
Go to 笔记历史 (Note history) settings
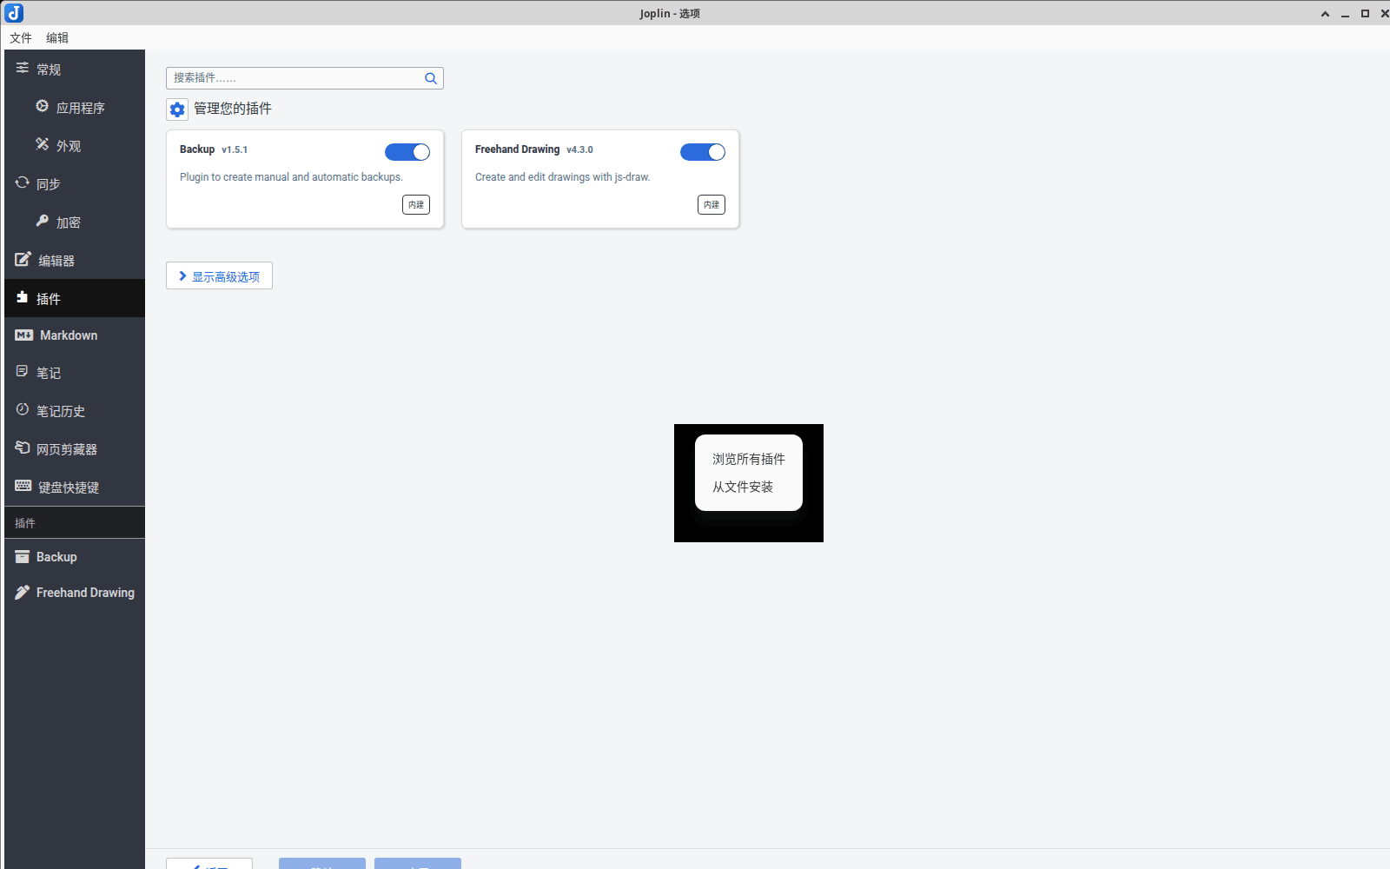point(75,411)
